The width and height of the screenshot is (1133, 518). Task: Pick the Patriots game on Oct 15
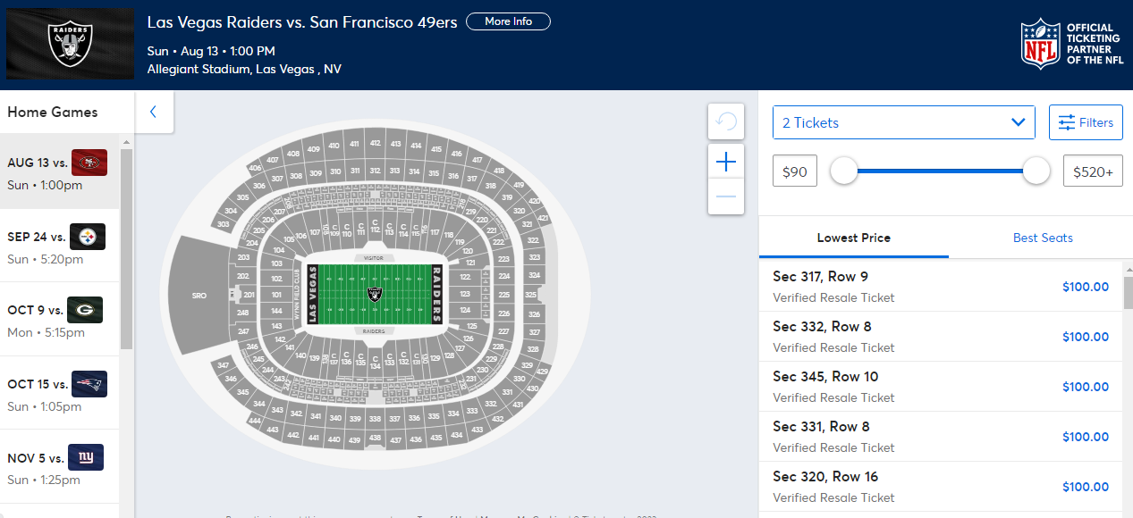pyautogui.click(x=59, y=395)
